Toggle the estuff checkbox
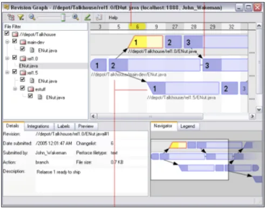265x208 pixels. click(22, 88)
